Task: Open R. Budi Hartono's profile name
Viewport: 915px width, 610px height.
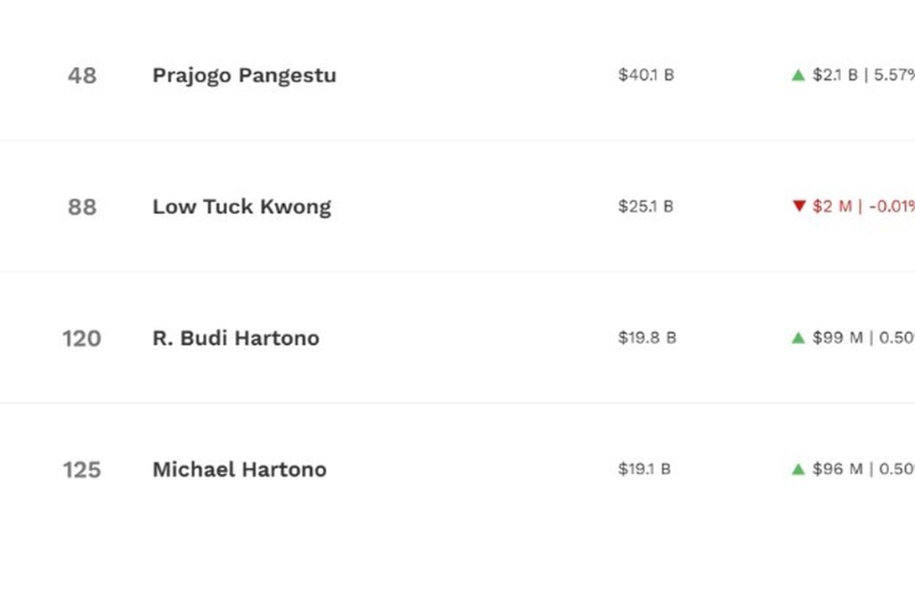Action: point(236,338)
